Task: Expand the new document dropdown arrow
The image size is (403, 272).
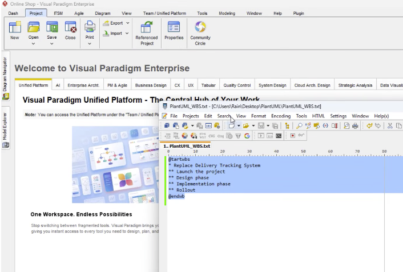Action: coord(239,126)
